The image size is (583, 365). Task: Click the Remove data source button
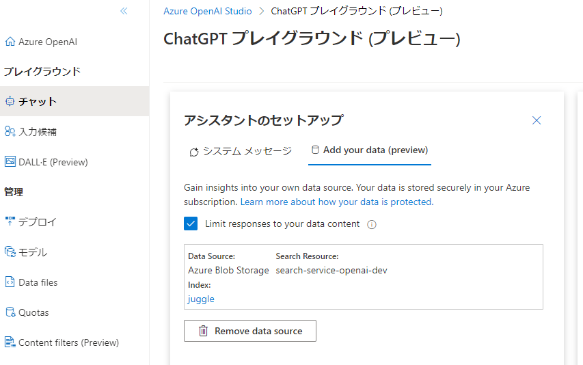click(x=250, y=331)
